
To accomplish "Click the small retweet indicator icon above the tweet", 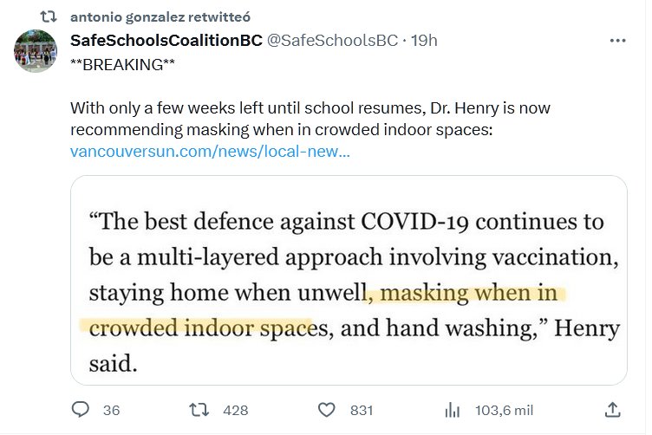I will point(49,16).
